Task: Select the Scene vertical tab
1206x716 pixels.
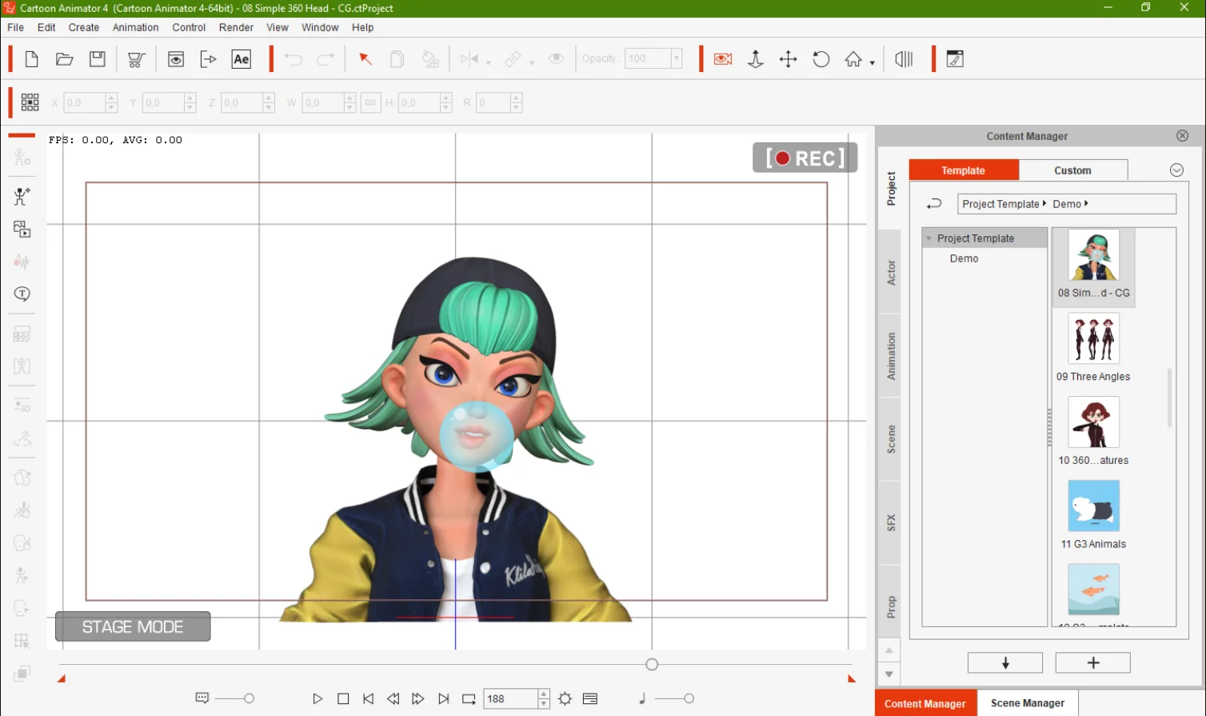Action: click(891, 440)
